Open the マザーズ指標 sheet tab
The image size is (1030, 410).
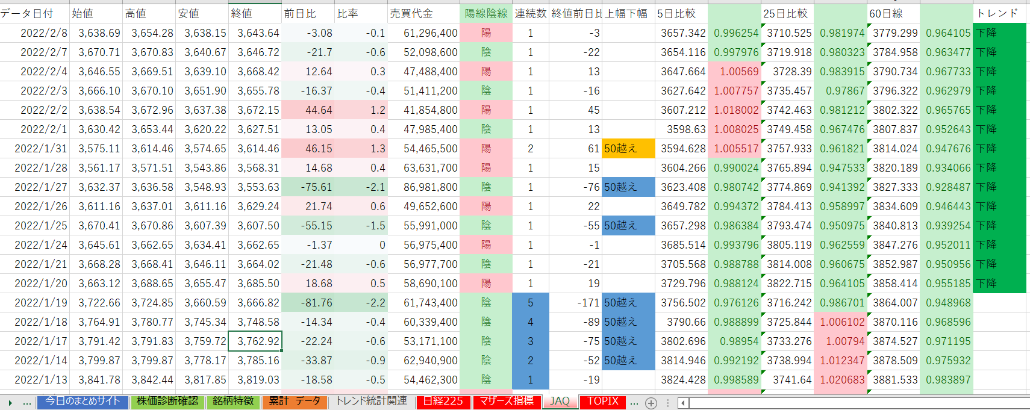click(x=507, y=402)
